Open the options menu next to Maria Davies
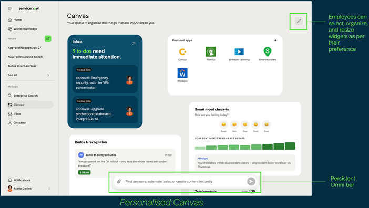The width and height of the screenshot is (369, 208). coord(49,189)
